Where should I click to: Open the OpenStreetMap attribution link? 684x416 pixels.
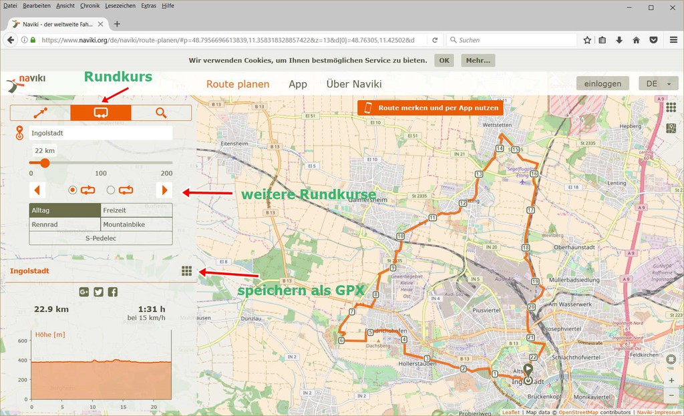click(578, 412)
